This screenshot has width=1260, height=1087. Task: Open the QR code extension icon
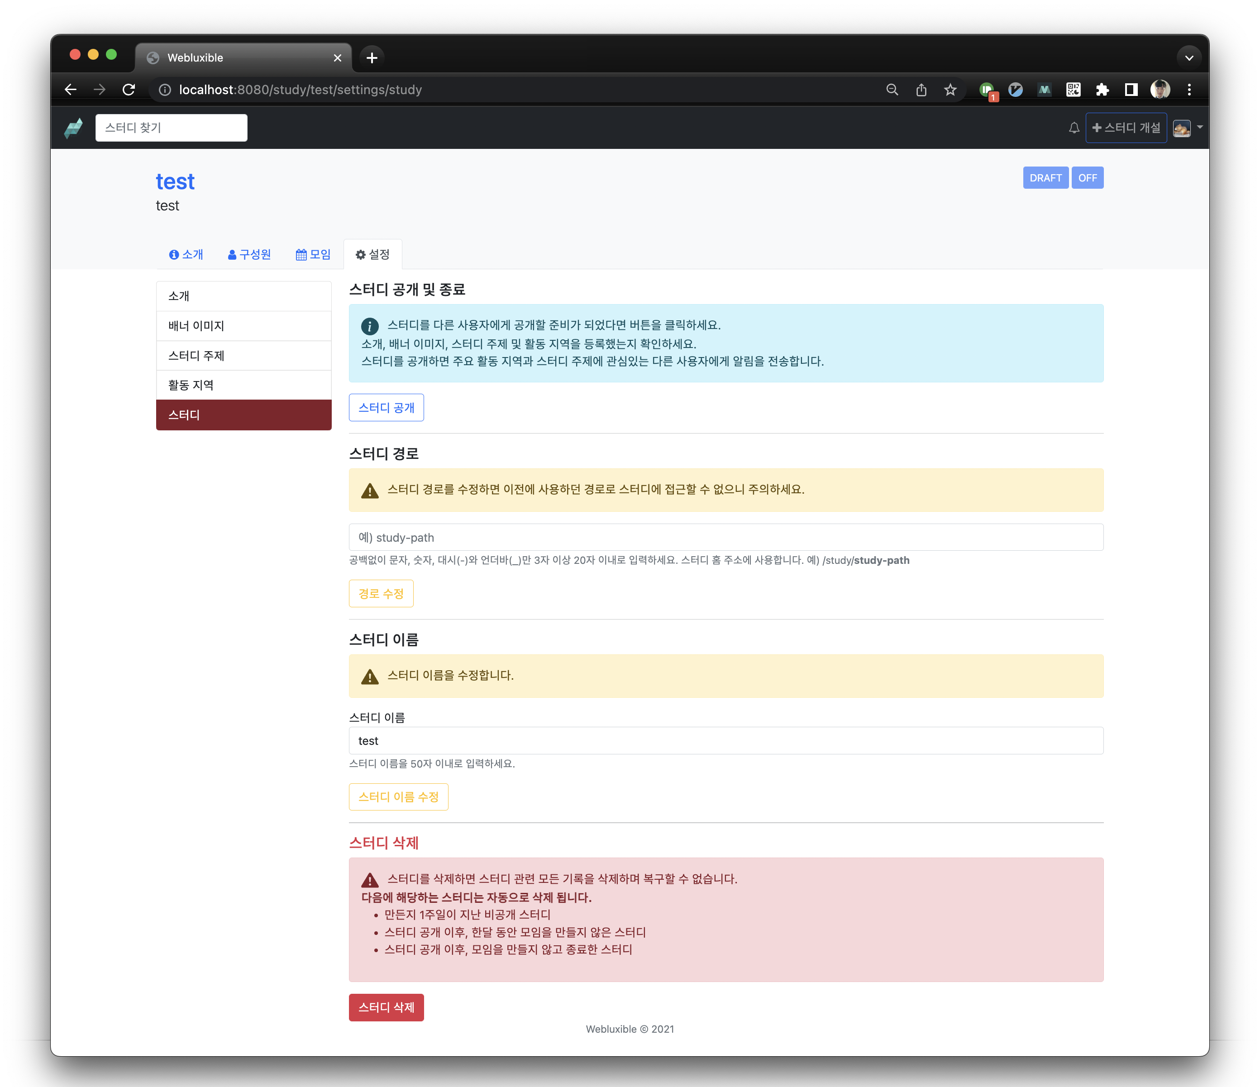[x=1074, y=90]
